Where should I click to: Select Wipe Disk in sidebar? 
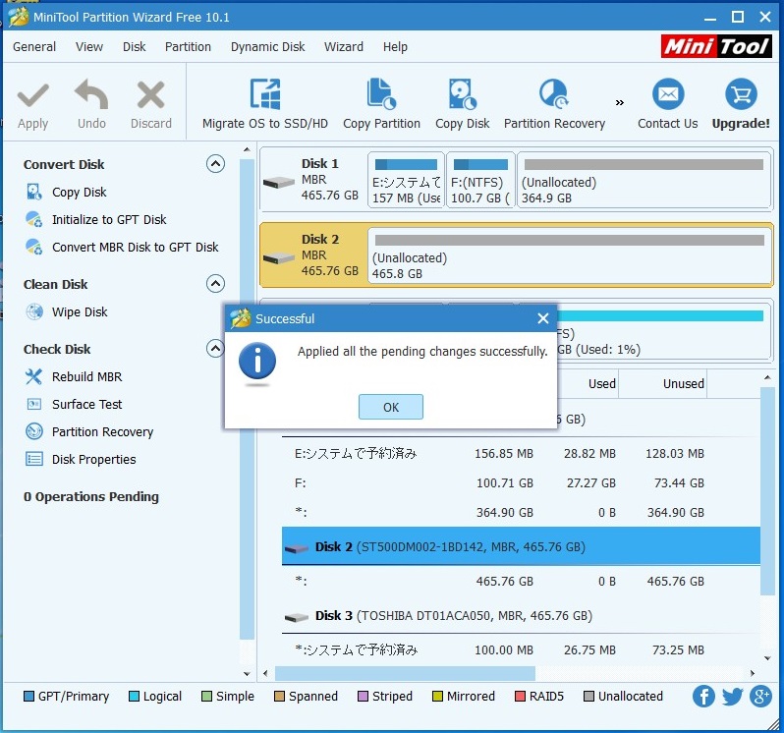pos(80,312)
